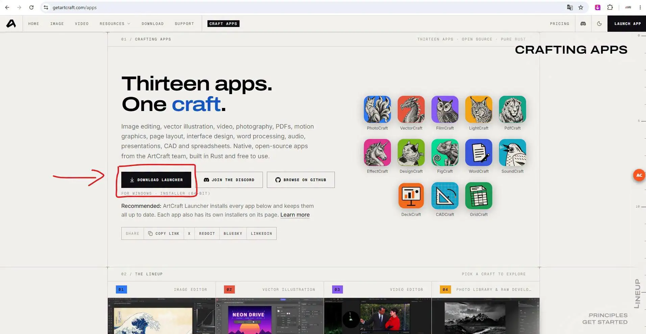Share the page on Bluesky
The image size is (646, 334).
tap(233, 233)
